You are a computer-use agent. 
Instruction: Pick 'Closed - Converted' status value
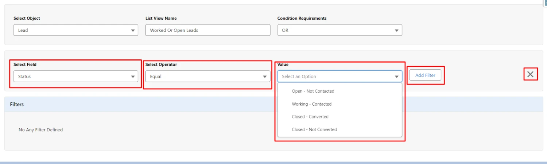310,117
